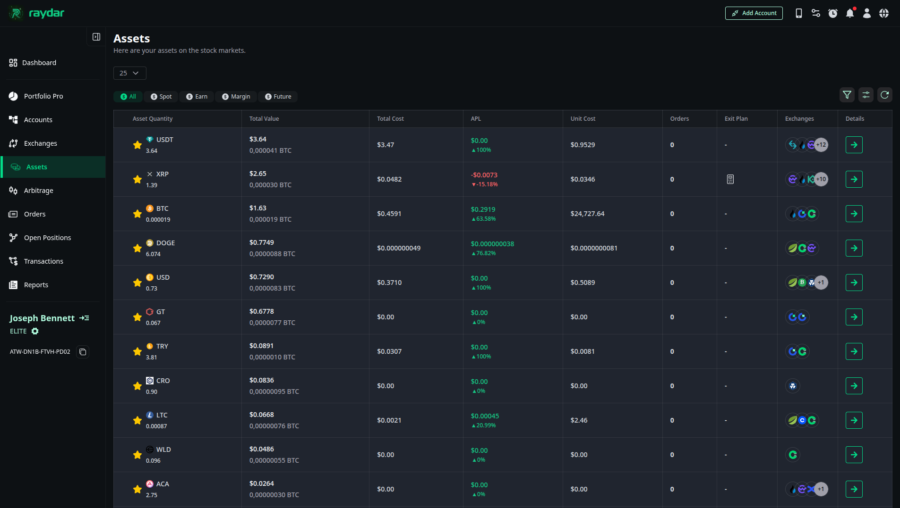Switch to the Spot tab
900x508 pixels.
[x=161, y=96]
